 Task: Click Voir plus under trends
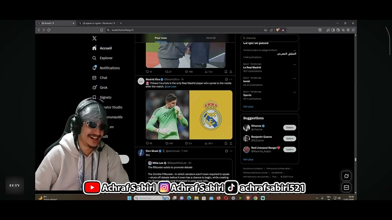tap(248, 107)
